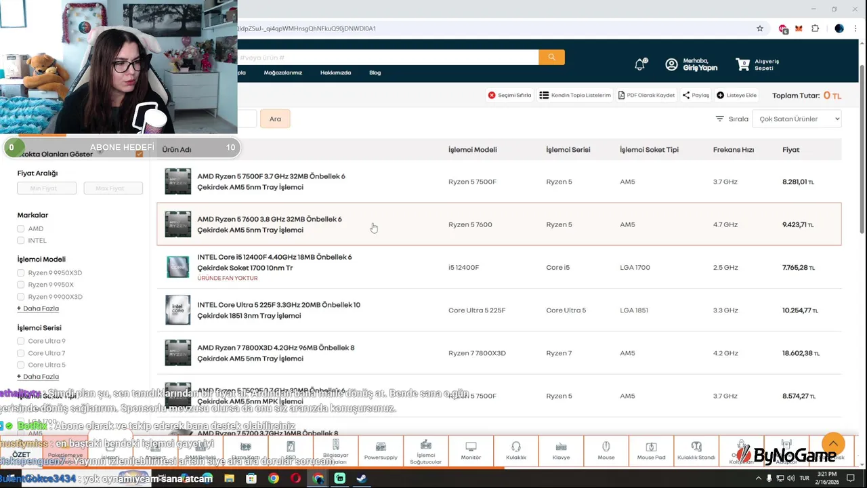
Task: Open the Hakkımızda menu
Action: [x=335, y=73]
